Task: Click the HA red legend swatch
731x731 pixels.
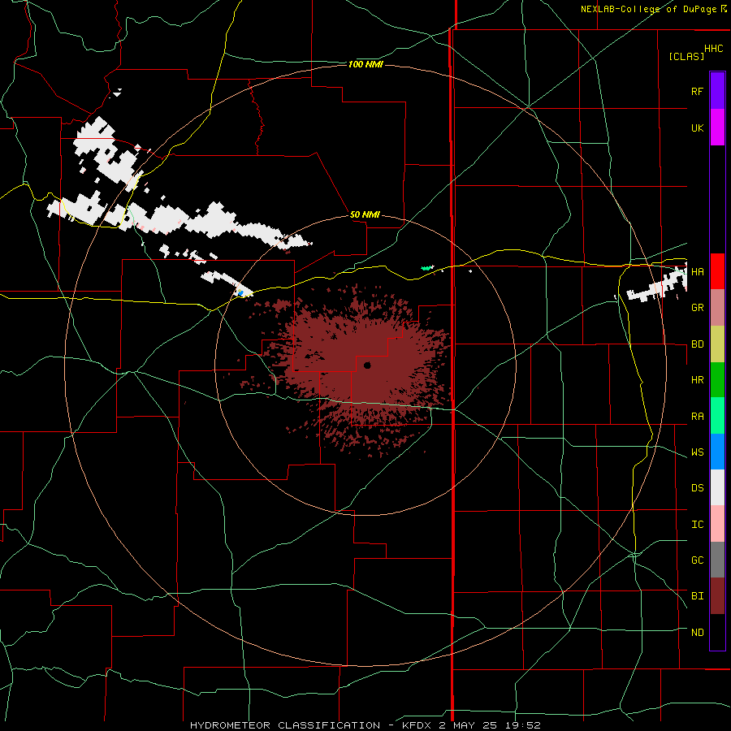Action: point(717,271)
